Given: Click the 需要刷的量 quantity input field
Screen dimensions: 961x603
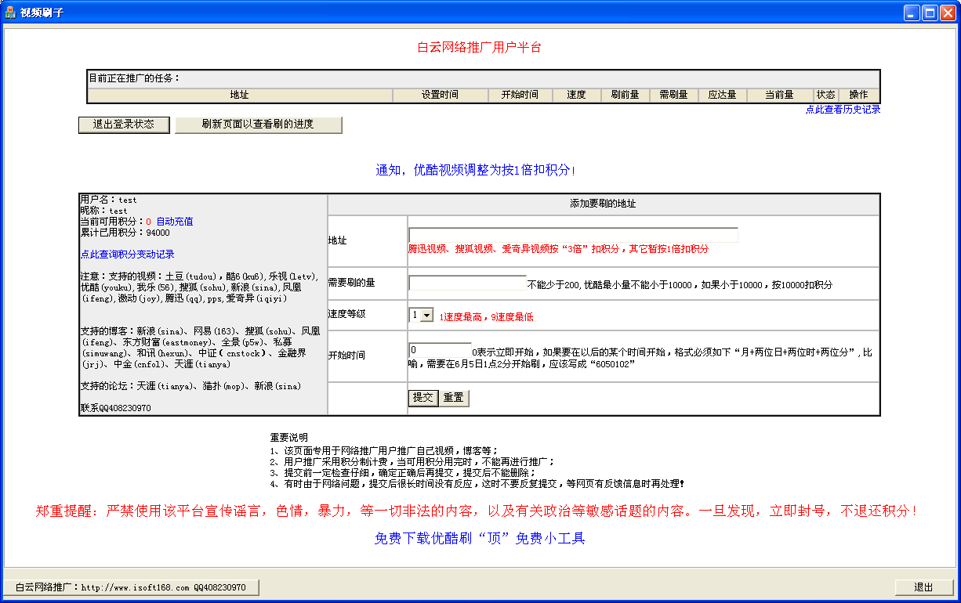Looking at the screenshot, I should [467, 283].
